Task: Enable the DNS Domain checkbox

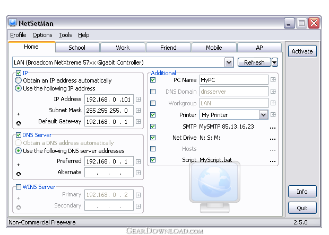Action: click(x=153, y=92)
